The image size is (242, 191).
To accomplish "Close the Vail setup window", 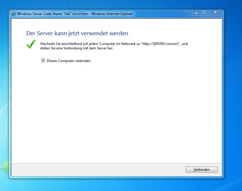I will tap(215, 13).
